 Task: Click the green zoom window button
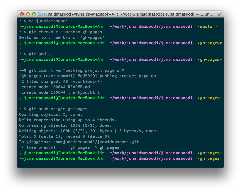pos(34,14)
